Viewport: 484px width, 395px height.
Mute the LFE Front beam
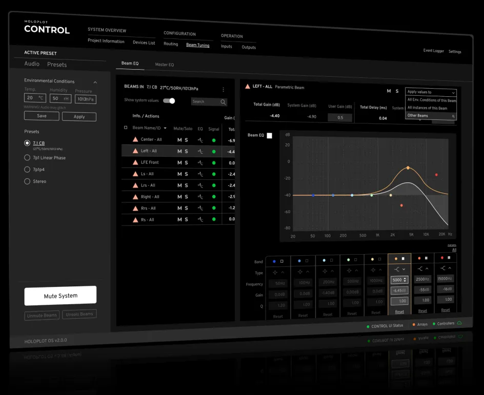coord(179,162)
